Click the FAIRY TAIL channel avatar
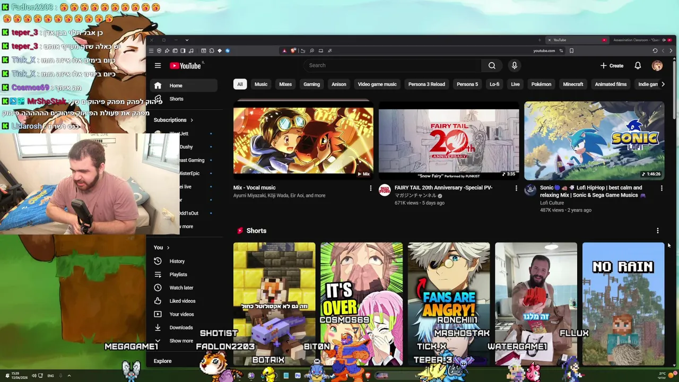The image size is (679, 382). pos(385,190)
